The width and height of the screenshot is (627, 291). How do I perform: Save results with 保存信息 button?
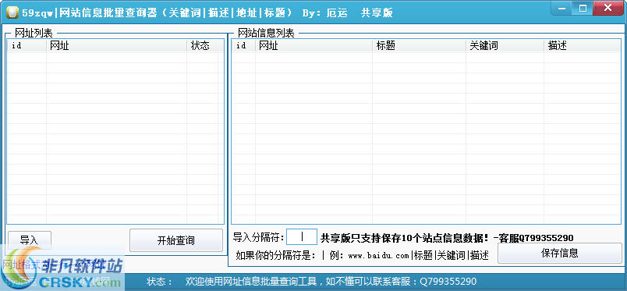click(x=559, y=253)
